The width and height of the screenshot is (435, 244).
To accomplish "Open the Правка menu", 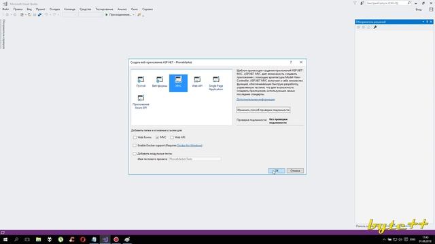I will pyautogui.click(x=18, y=9).
